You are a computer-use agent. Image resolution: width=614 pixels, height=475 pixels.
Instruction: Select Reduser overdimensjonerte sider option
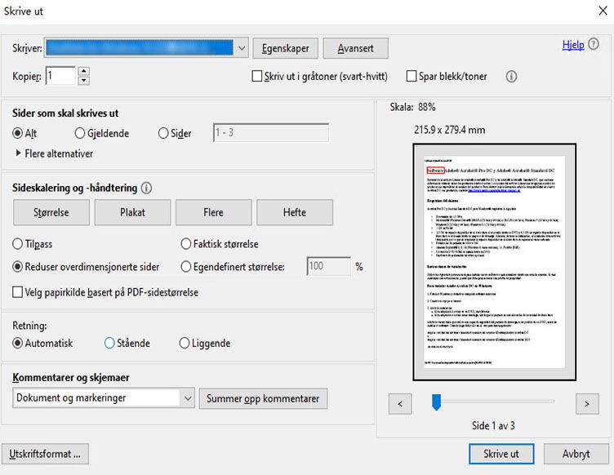coord(17,267)
